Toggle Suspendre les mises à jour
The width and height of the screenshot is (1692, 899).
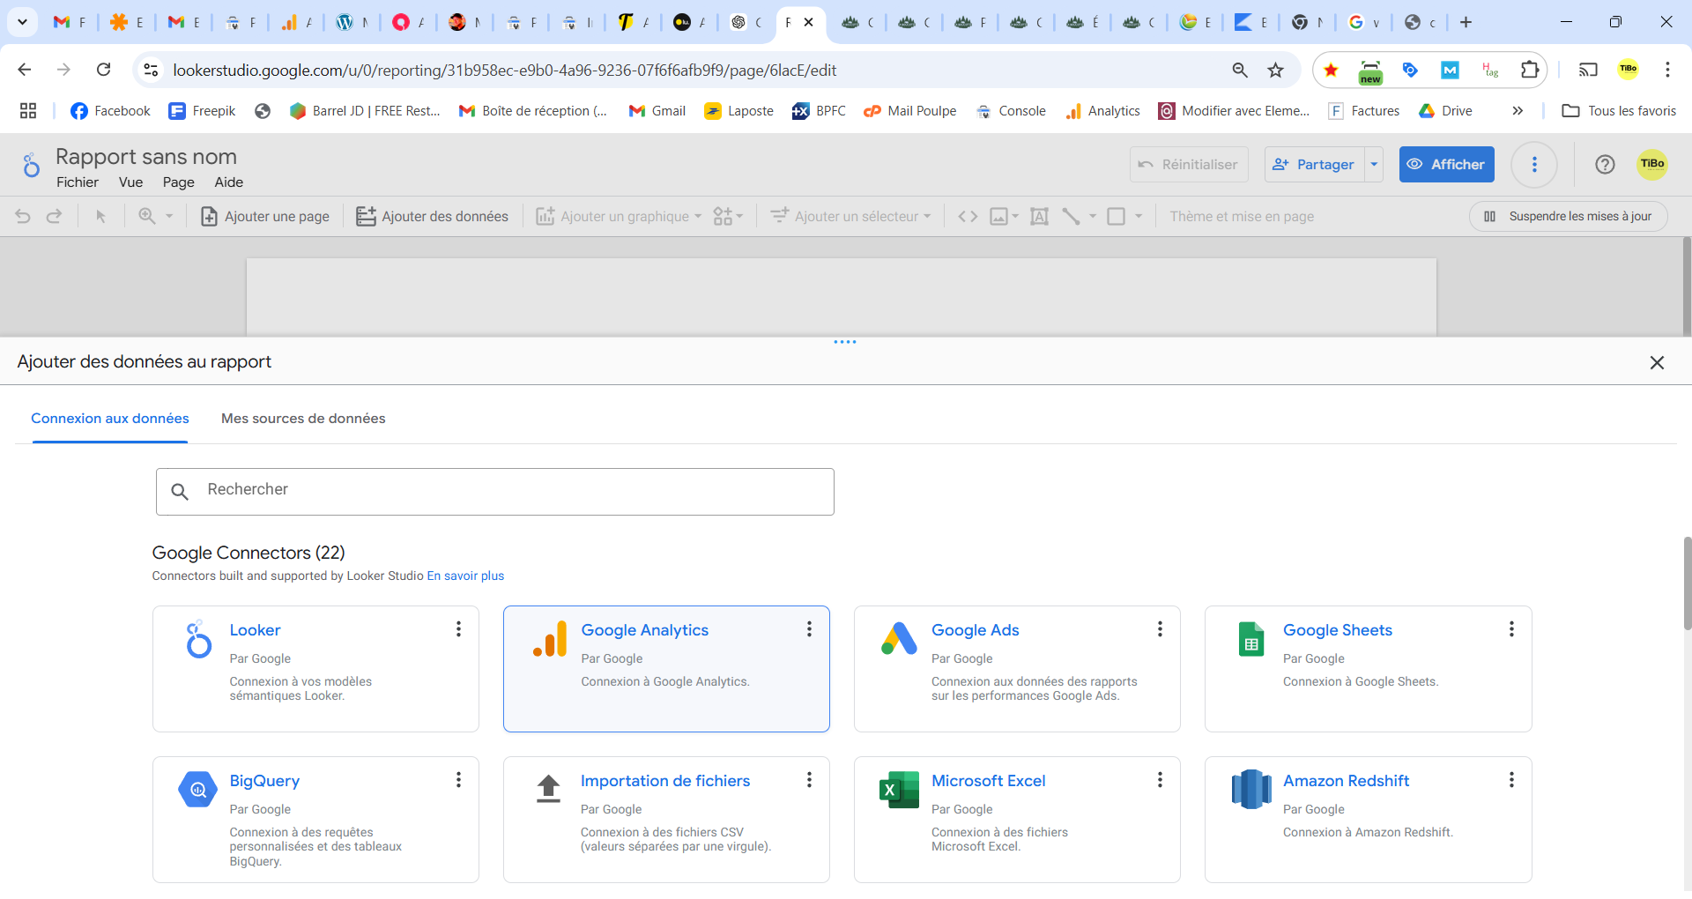pos(1568,217)
